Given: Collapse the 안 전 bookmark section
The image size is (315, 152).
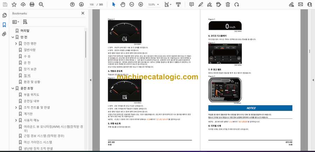Looking at the screenshot, I should click(x=13, y=37).
